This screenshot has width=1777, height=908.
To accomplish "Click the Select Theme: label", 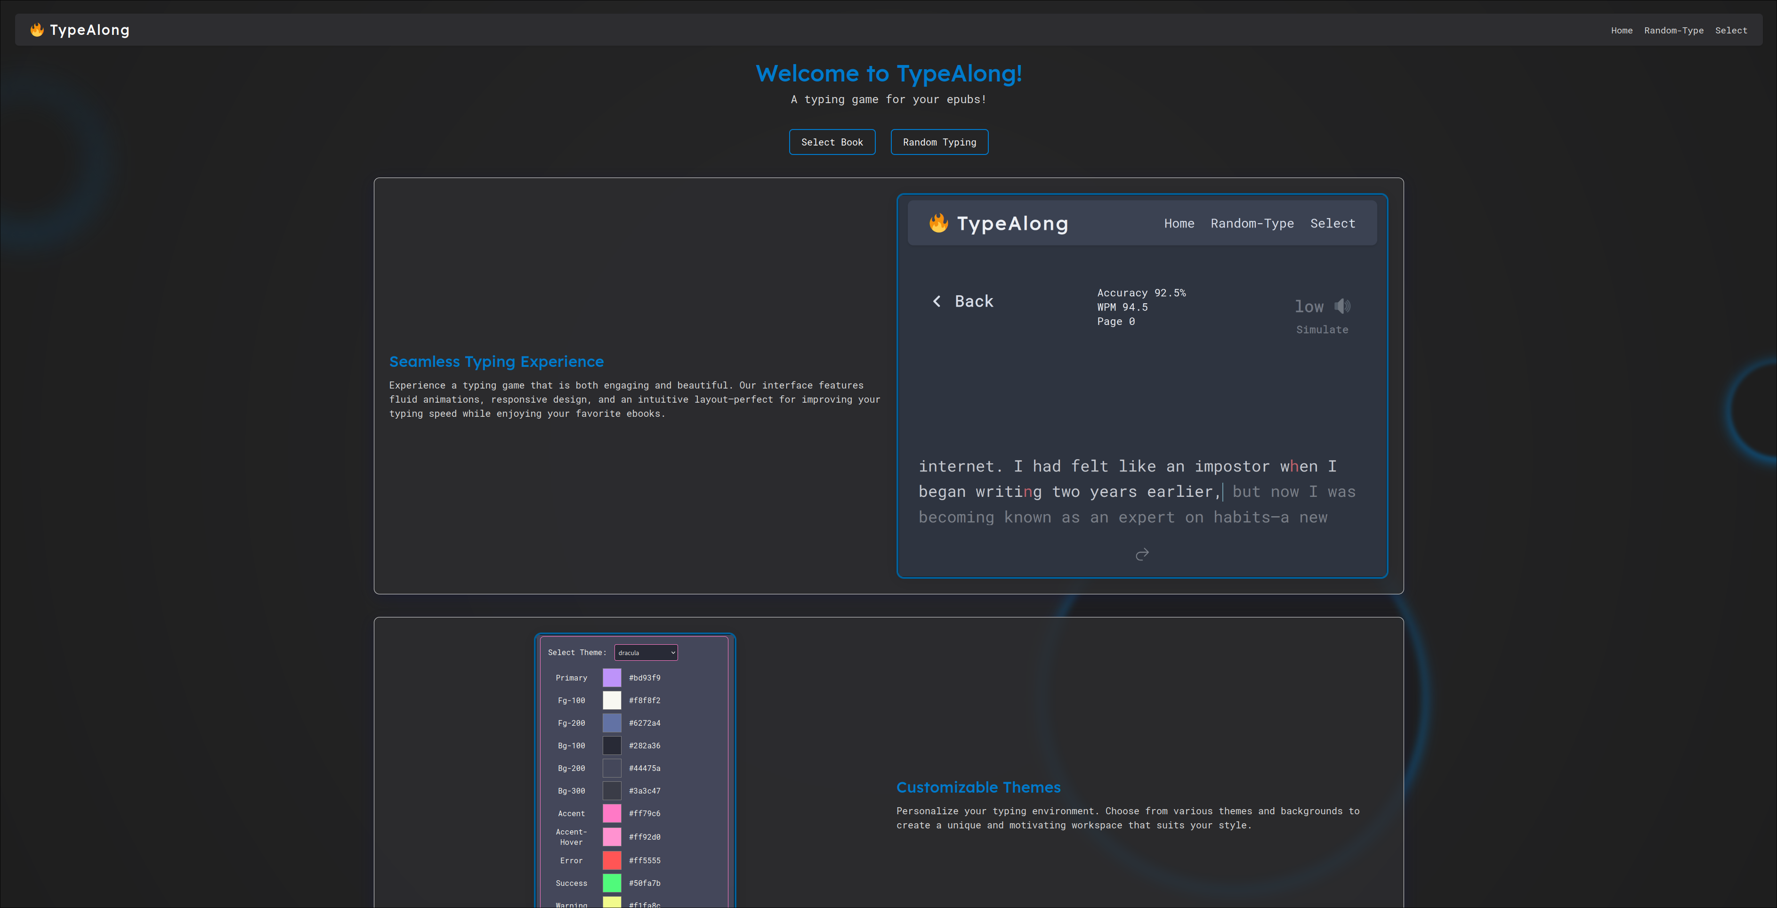I will pos(577,653).
